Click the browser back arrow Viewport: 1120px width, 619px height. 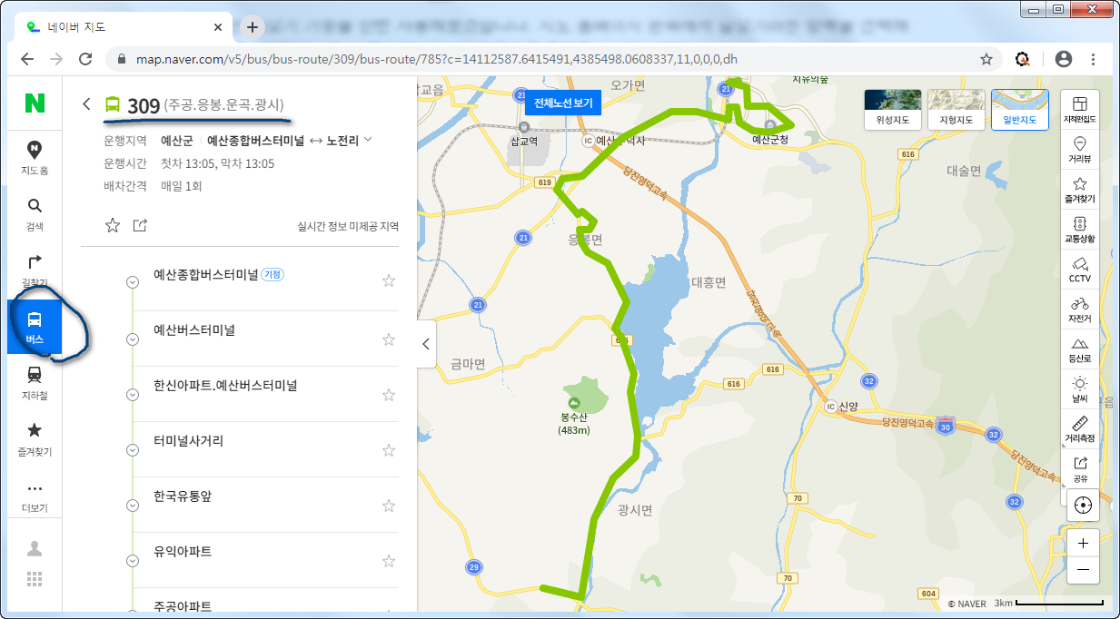click(x=27, y=59)
